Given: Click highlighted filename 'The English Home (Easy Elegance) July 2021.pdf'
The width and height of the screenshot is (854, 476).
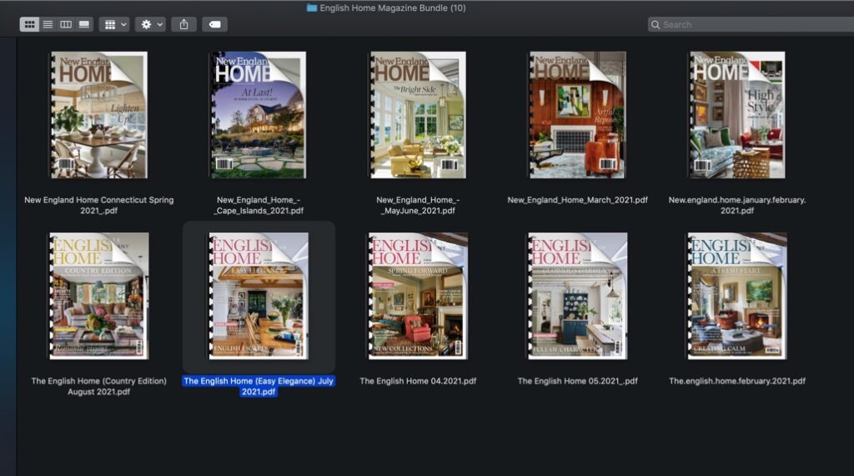Looking at the screenshot, I should tap(259, 386).
